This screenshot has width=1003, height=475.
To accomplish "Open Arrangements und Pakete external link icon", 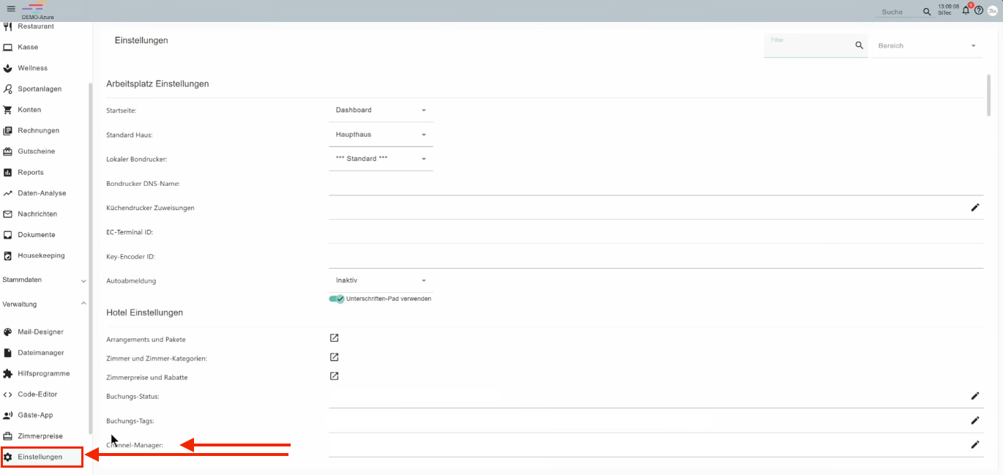I will 334,338.
